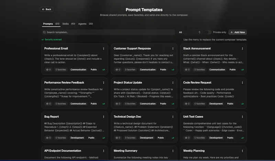Open Project Status Update kebab menu
Screen dimensions: 275x161
[x=173, y=83]
